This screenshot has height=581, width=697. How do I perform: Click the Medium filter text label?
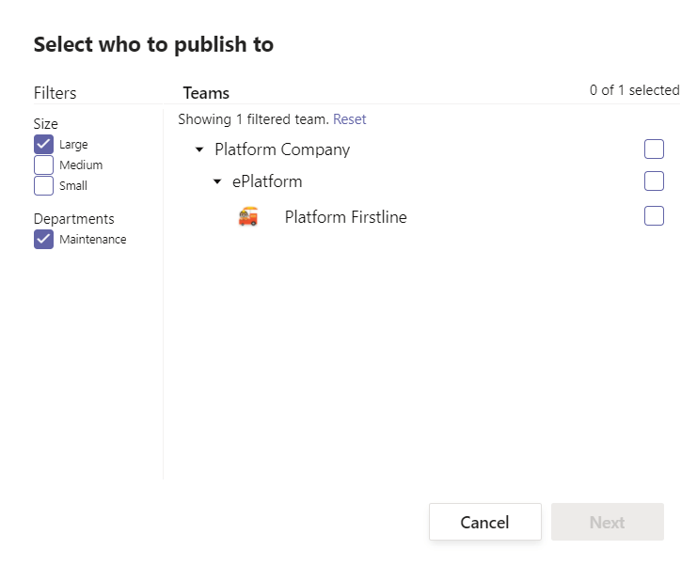[81, 165]
